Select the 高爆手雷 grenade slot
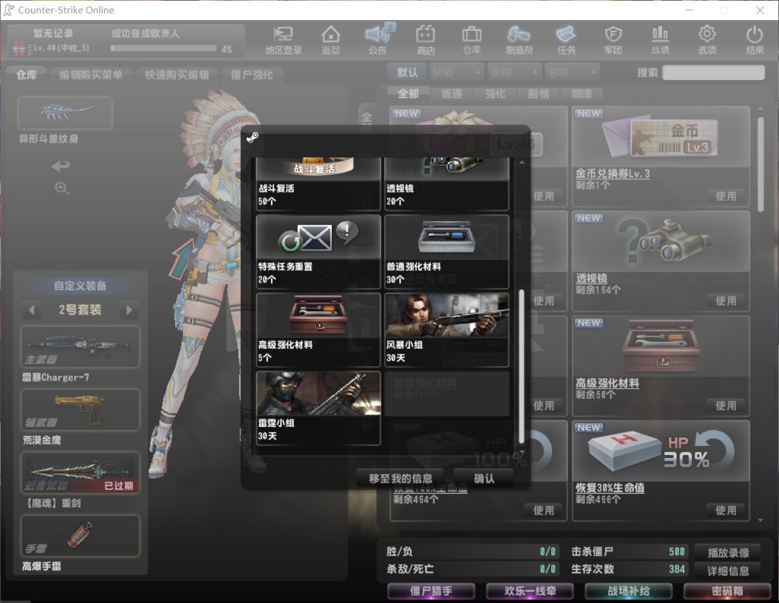This screenshot has height=603, width=779. tap(80, 536)
